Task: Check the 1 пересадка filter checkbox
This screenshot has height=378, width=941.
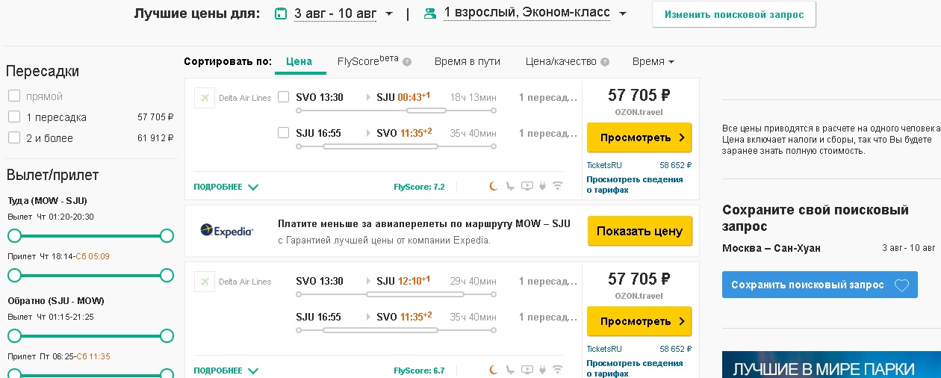Action: [x=14, y=117]
